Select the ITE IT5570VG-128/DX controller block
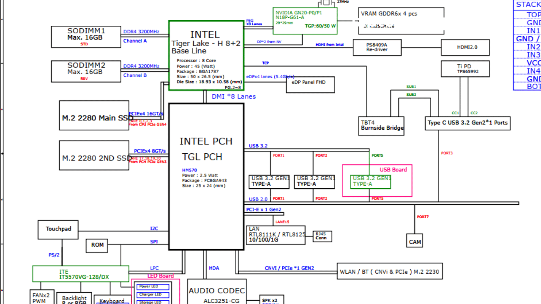This screenshot has height=304, width=541. pos(81,274)
